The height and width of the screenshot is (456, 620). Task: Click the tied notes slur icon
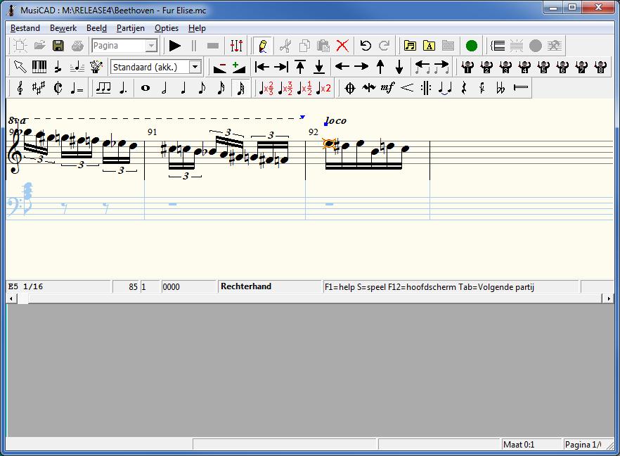[445, 88]
